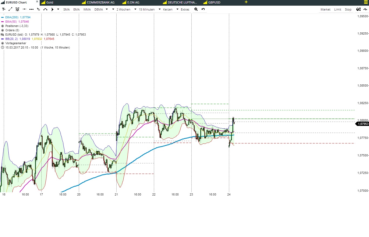Activate the chart zoom magnifier

pos(196,9)
